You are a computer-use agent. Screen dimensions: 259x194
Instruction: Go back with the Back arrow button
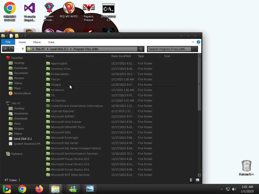coord(5,49)
